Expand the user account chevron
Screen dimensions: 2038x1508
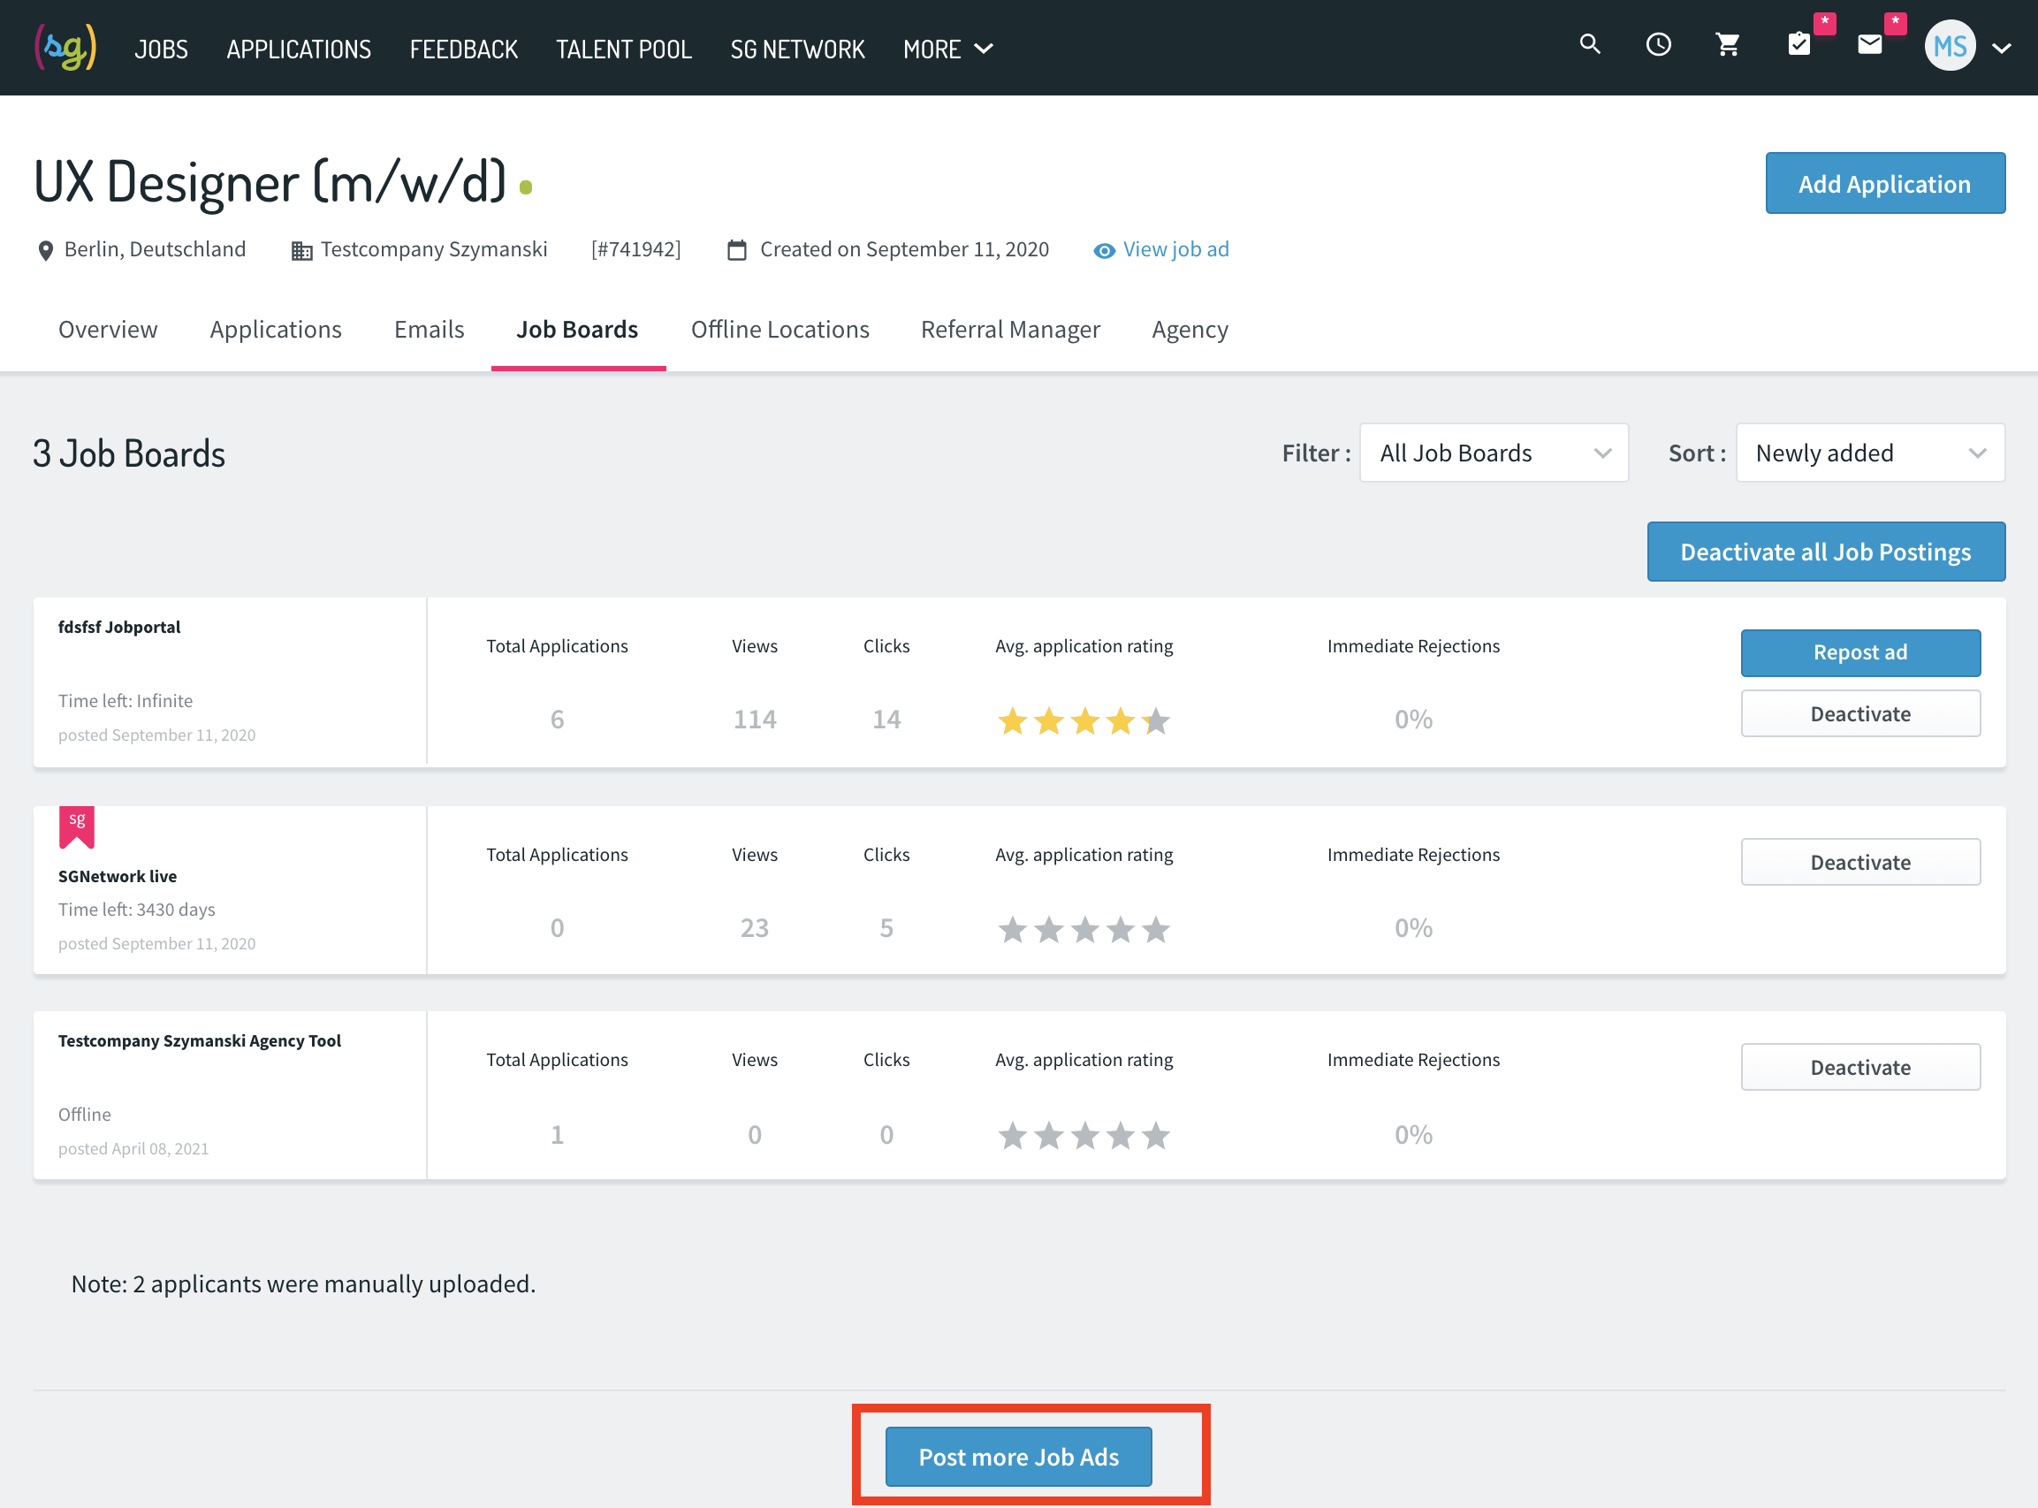point(2002,49)
